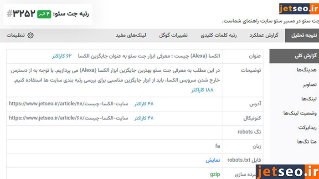Image resolution: width=319 pixels, height=179 pixels.
Task: Select گزارش کلی in the sidebar
Action: tap(294, 56)
